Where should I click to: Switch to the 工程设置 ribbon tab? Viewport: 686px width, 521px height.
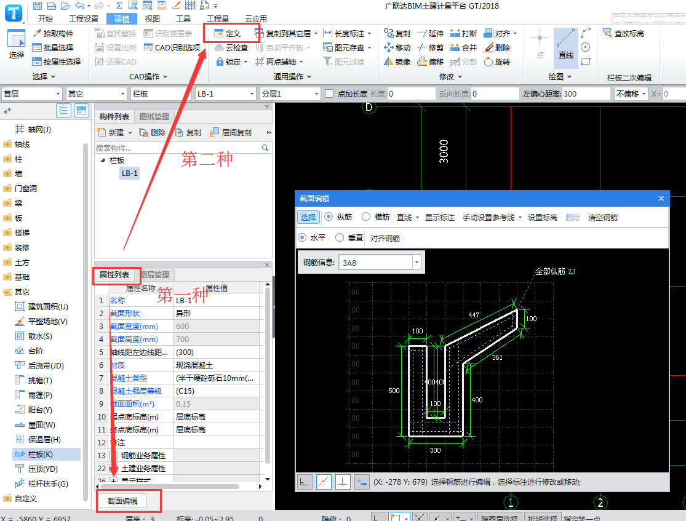[x=84, y=19]
